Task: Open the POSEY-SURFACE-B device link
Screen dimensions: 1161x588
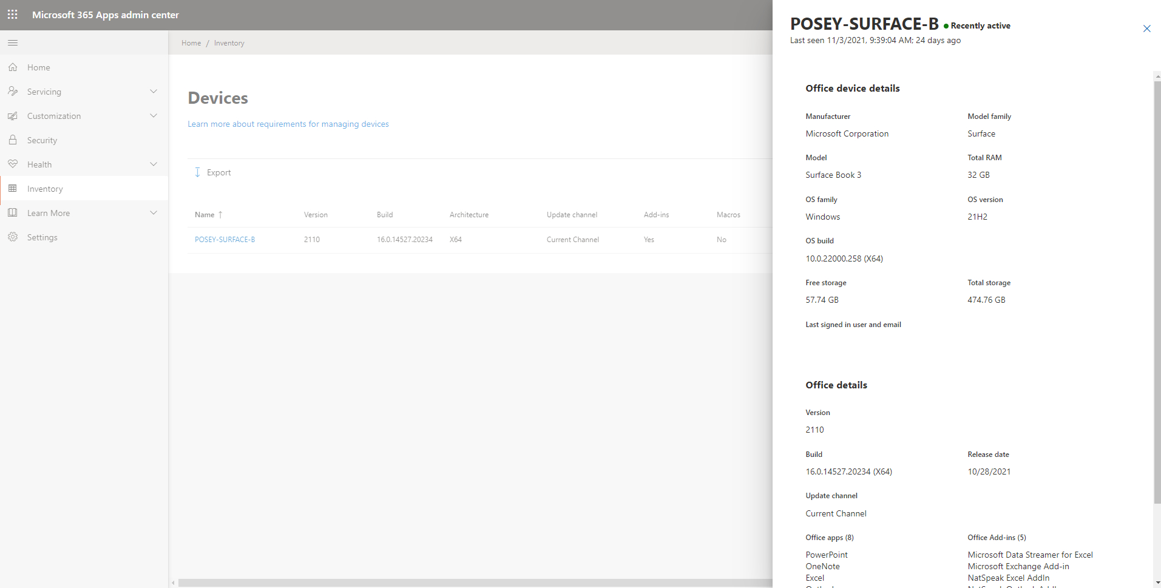Action: pyautogui.click(x=225, y=240)
